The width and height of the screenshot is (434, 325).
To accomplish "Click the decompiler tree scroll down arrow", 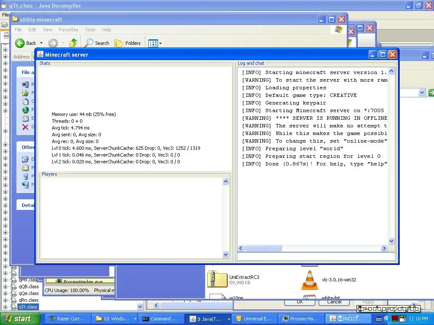I will coord(140,306).
